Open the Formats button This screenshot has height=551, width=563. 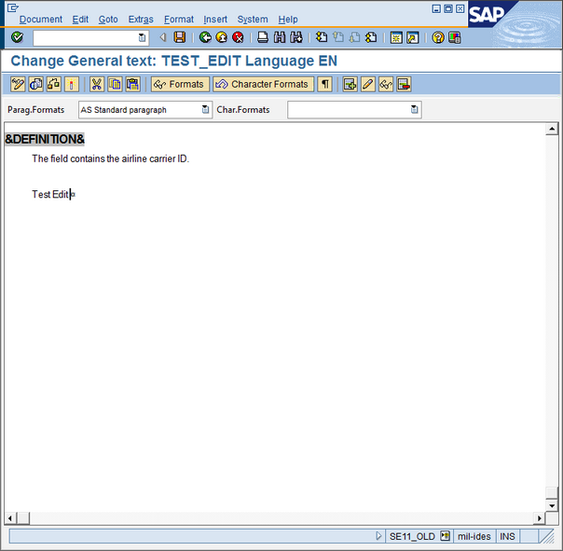[x=180, y=85]
